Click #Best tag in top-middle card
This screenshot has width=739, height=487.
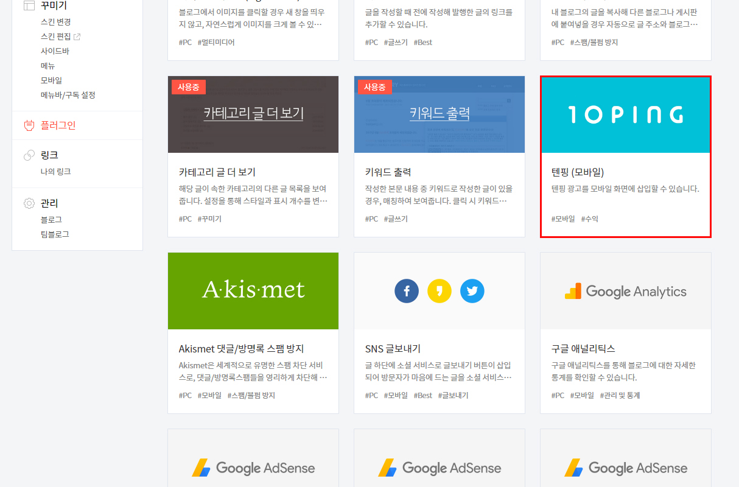click(x=423, y=43)
